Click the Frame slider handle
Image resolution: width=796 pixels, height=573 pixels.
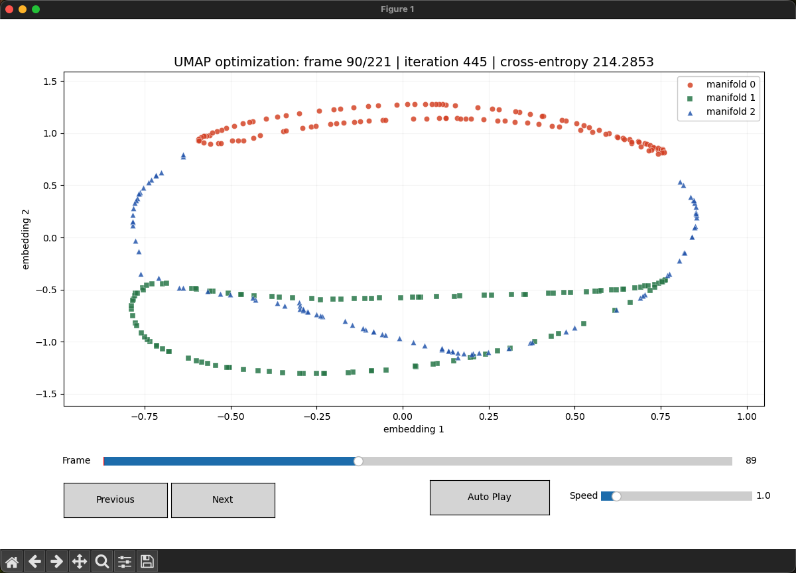pos(358,461)
